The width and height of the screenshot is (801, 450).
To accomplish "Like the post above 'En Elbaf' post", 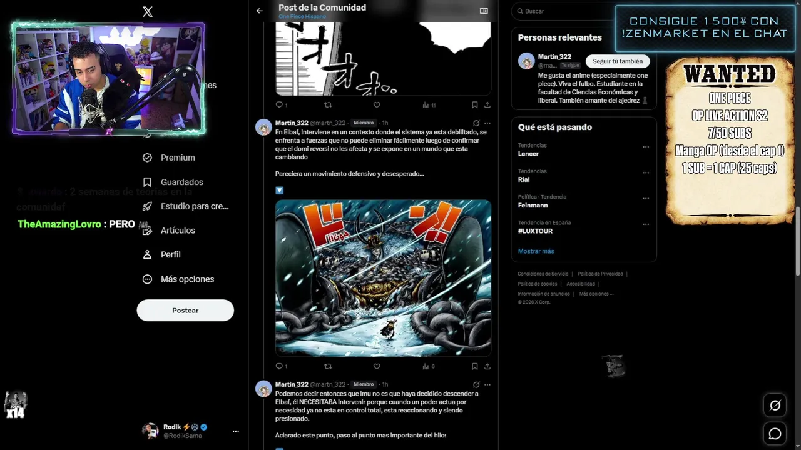I will pos(377,104).
